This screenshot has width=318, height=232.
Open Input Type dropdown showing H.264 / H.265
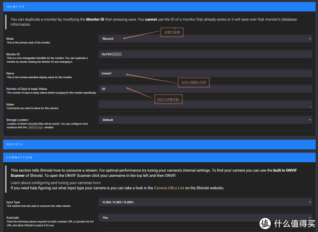pos(205,202)
